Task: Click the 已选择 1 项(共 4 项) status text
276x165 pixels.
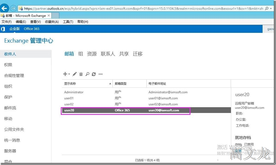Action: [147, 160]
